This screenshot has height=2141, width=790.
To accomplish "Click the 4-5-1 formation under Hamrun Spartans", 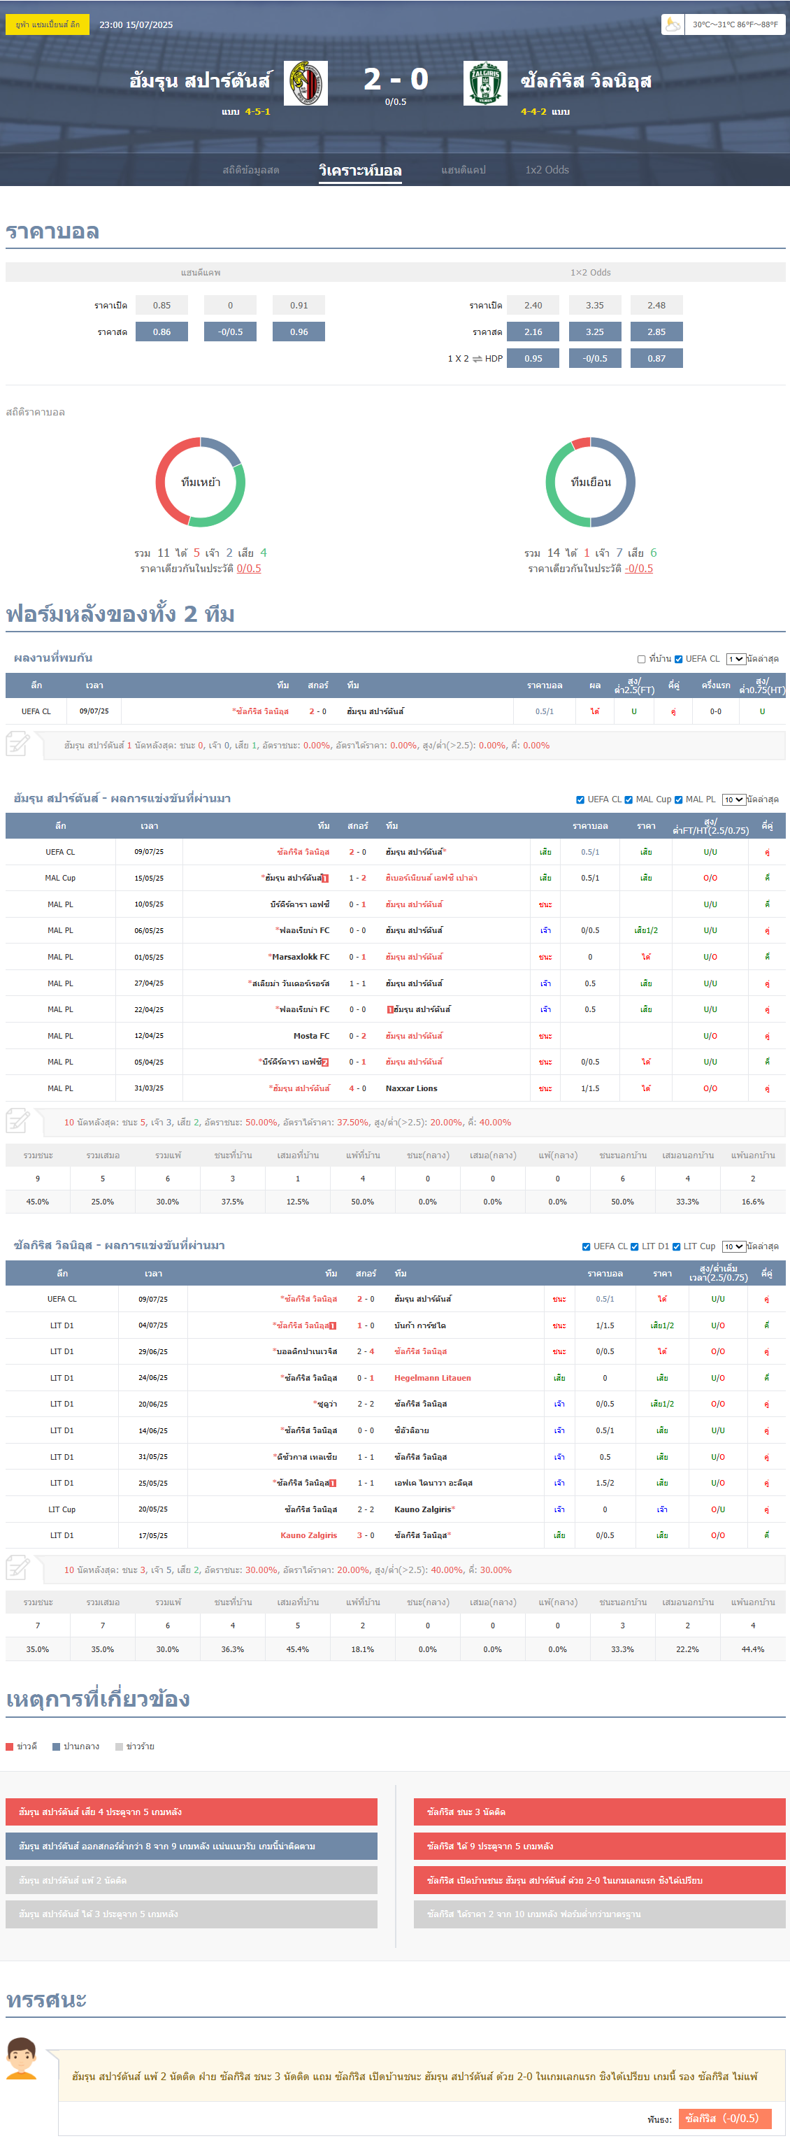I will point(257,111).
